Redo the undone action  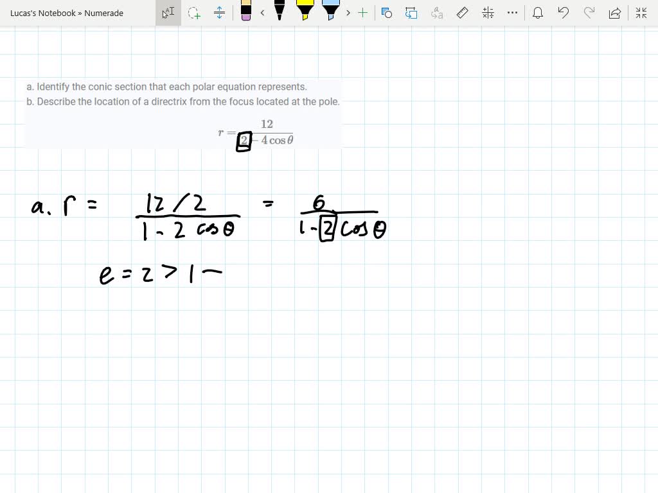click(589, 13)
